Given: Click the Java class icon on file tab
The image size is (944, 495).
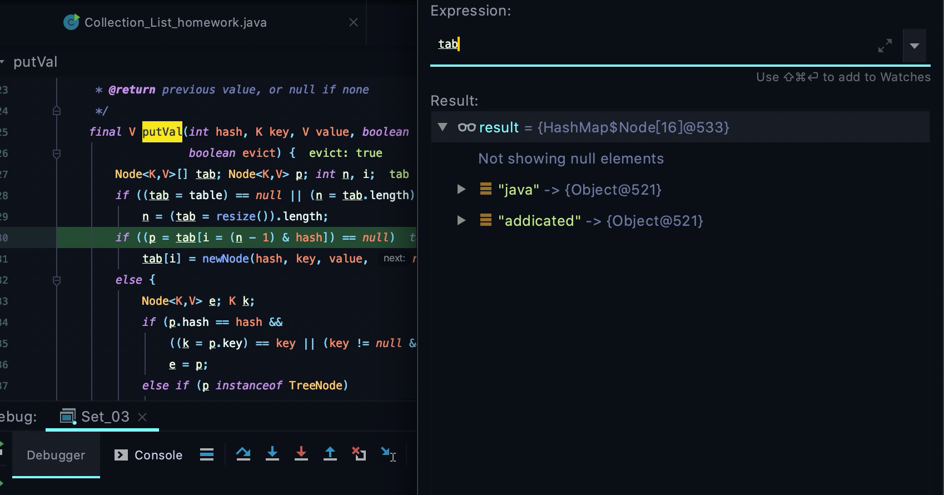Looking at the screenshot, I should 71,22.
